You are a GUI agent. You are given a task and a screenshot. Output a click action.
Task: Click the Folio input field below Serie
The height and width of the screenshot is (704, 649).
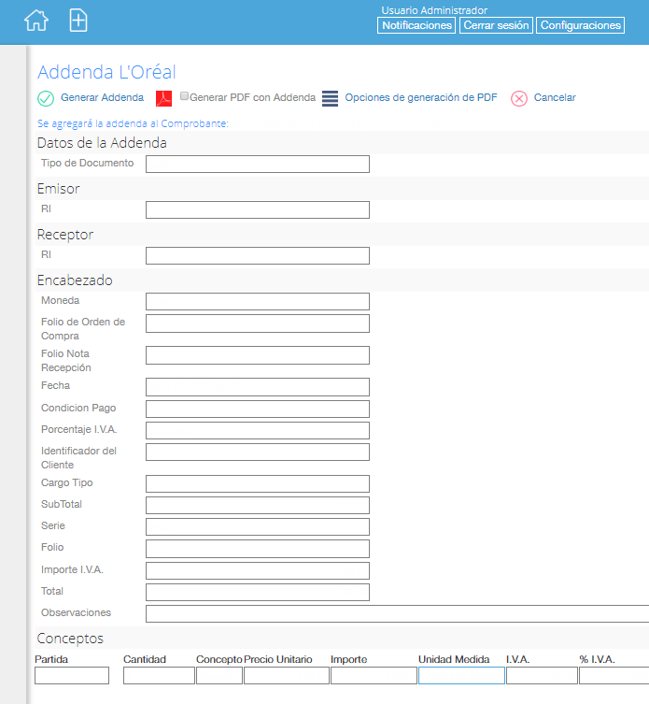coord(258,549)
